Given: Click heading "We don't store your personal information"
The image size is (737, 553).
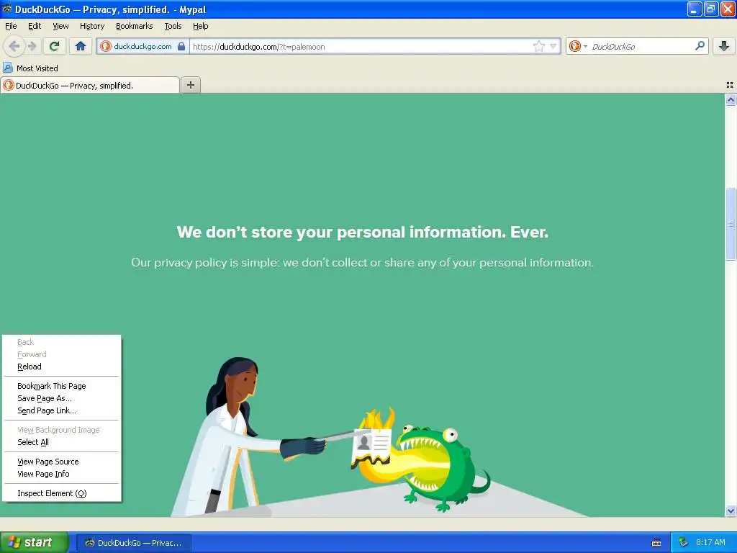Looking at the screenshot, I should (x=363, y=233).
